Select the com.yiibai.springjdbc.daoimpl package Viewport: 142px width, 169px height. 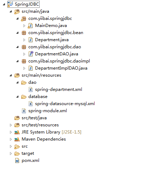coord(59,61)
